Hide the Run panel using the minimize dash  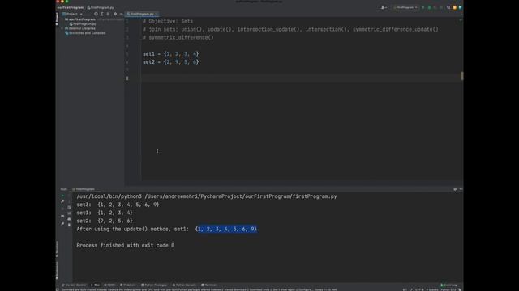pyautogui.click(x=461, y=189)
